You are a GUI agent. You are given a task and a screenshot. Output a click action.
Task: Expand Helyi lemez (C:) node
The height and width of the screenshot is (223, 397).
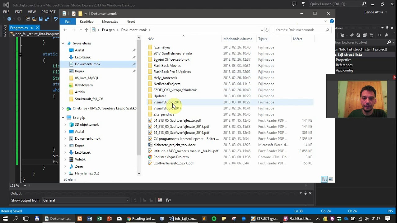pyautogui.click(x=65, y=173)
